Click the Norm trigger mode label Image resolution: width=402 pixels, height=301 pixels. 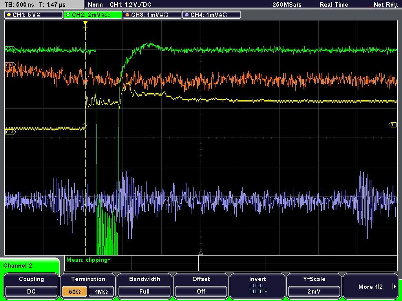[95, 5]
